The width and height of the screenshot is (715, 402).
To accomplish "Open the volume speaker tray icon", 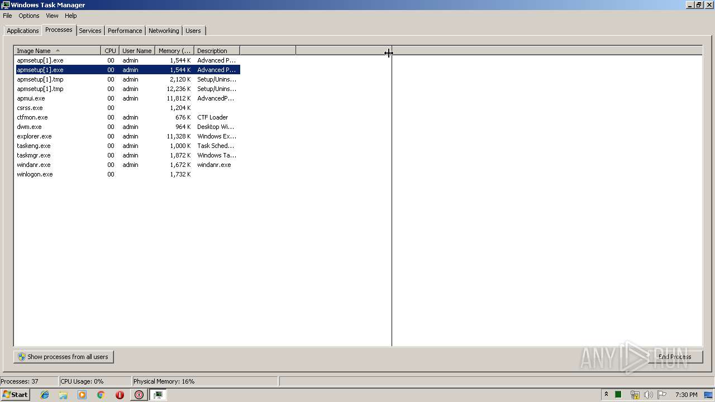I will point(648,395).
